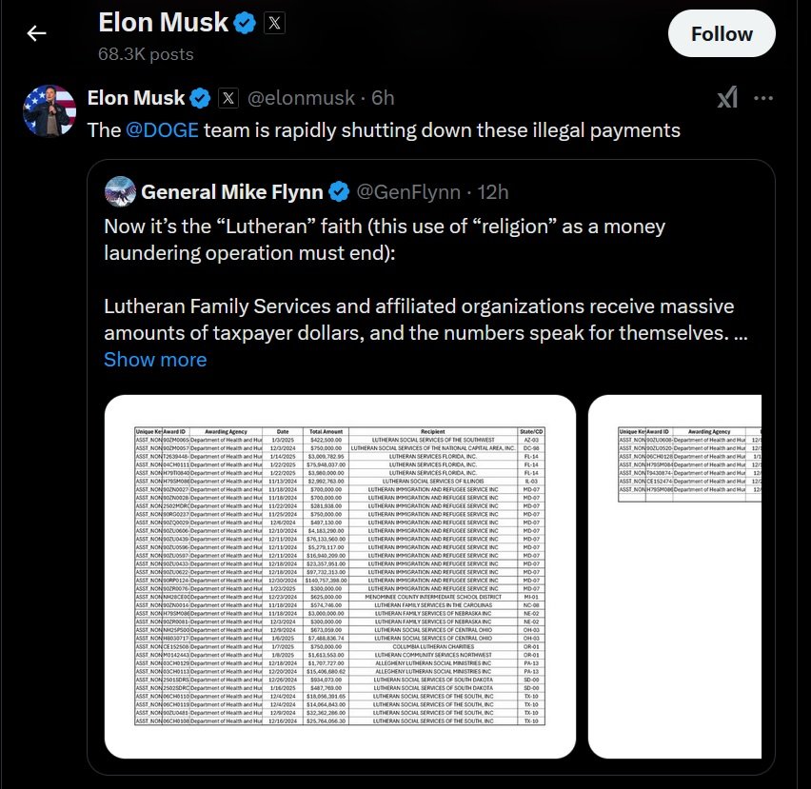Viewport: 811px width, 789px height.
Task: Open the Grok actions icon on post
Action: pos(727,97)
